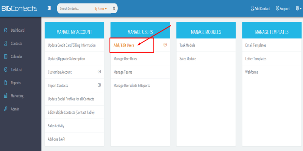
Task: Open Calendar in the sidebar
Action: [x=16, y=57]
